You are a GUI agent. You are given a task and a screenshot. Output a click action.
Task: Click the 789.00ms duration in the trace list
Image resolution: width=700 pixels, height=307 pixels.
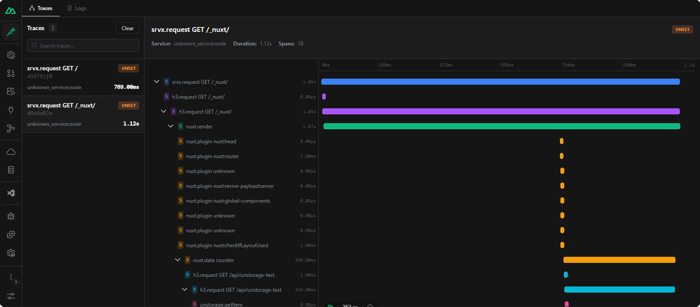[127, 87]
